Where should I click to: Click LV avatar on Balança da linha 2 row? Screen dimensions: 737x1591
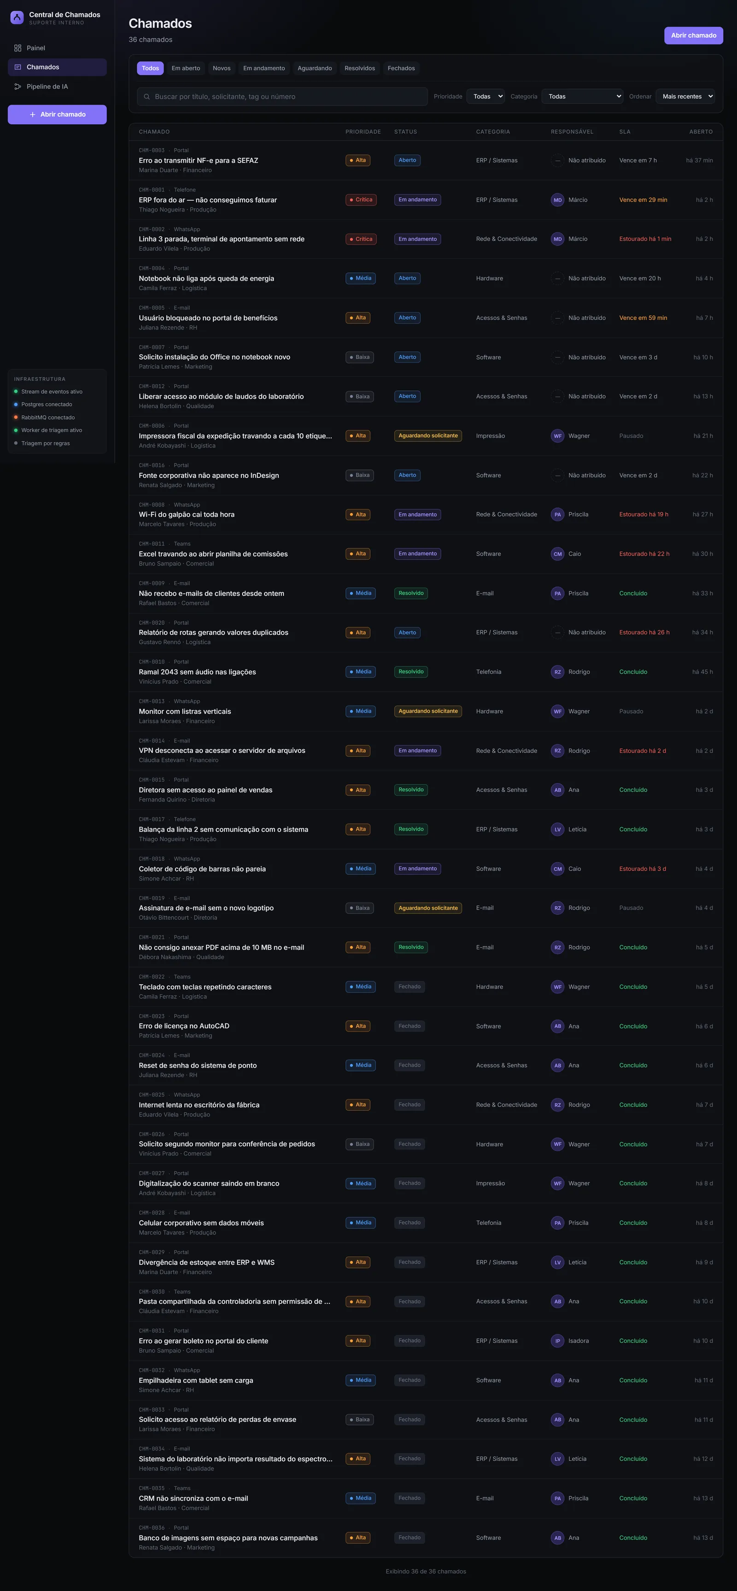tap(557, 829)
